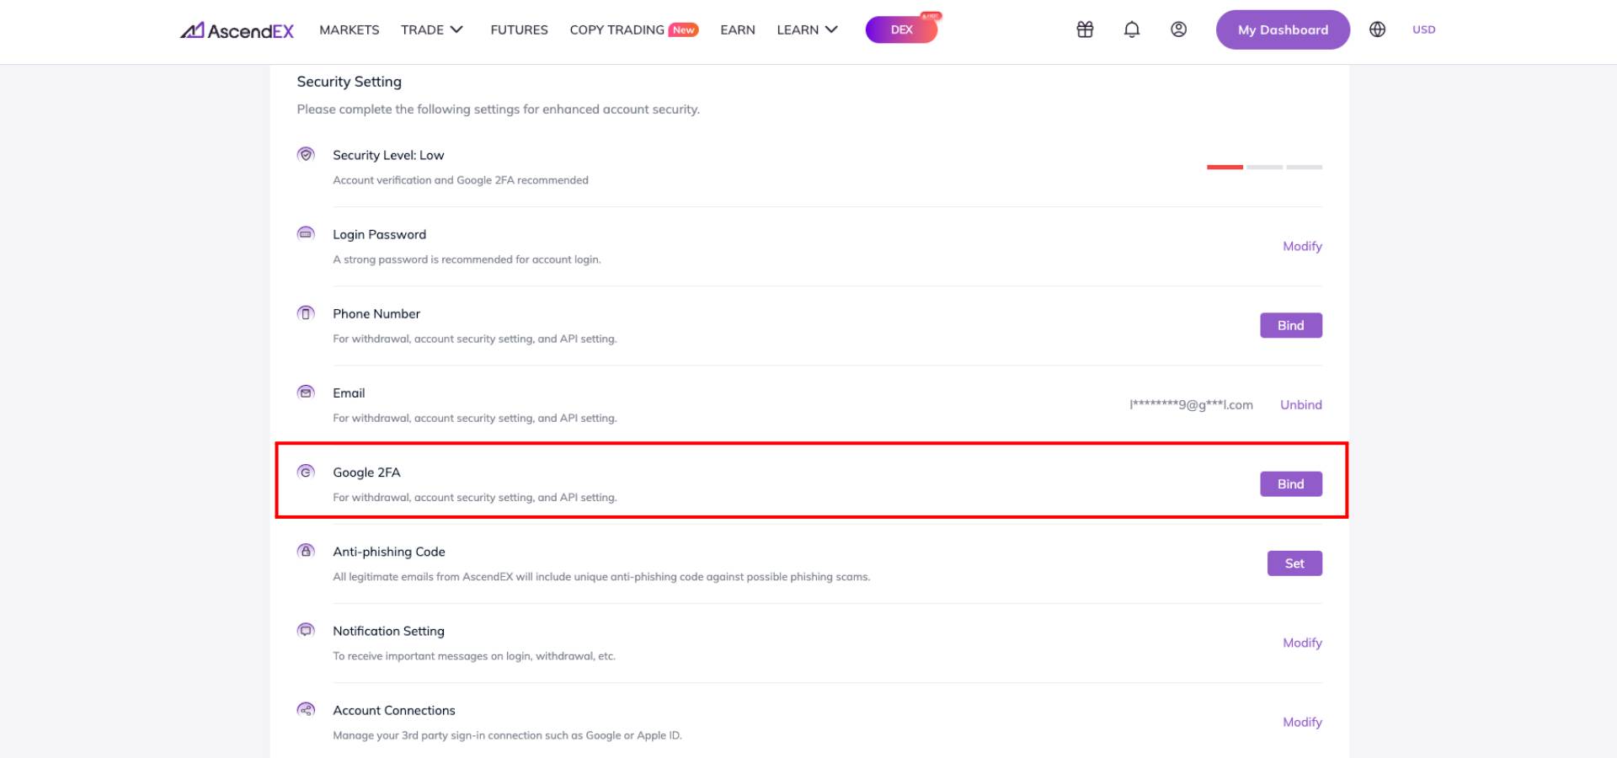
Task: Expand the TRADE dropdown menu
Action: (x=432, y=29)
